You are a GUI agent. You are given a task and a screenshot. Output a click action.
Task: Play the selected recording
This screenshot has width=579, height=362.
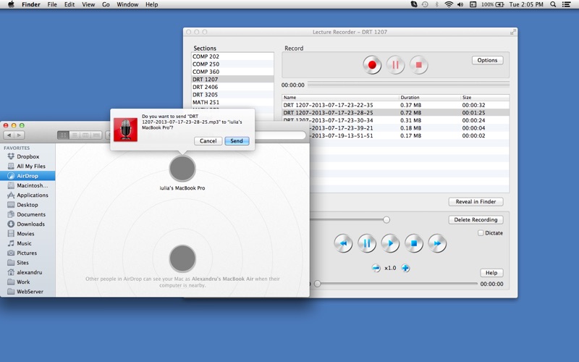[390, 243]
